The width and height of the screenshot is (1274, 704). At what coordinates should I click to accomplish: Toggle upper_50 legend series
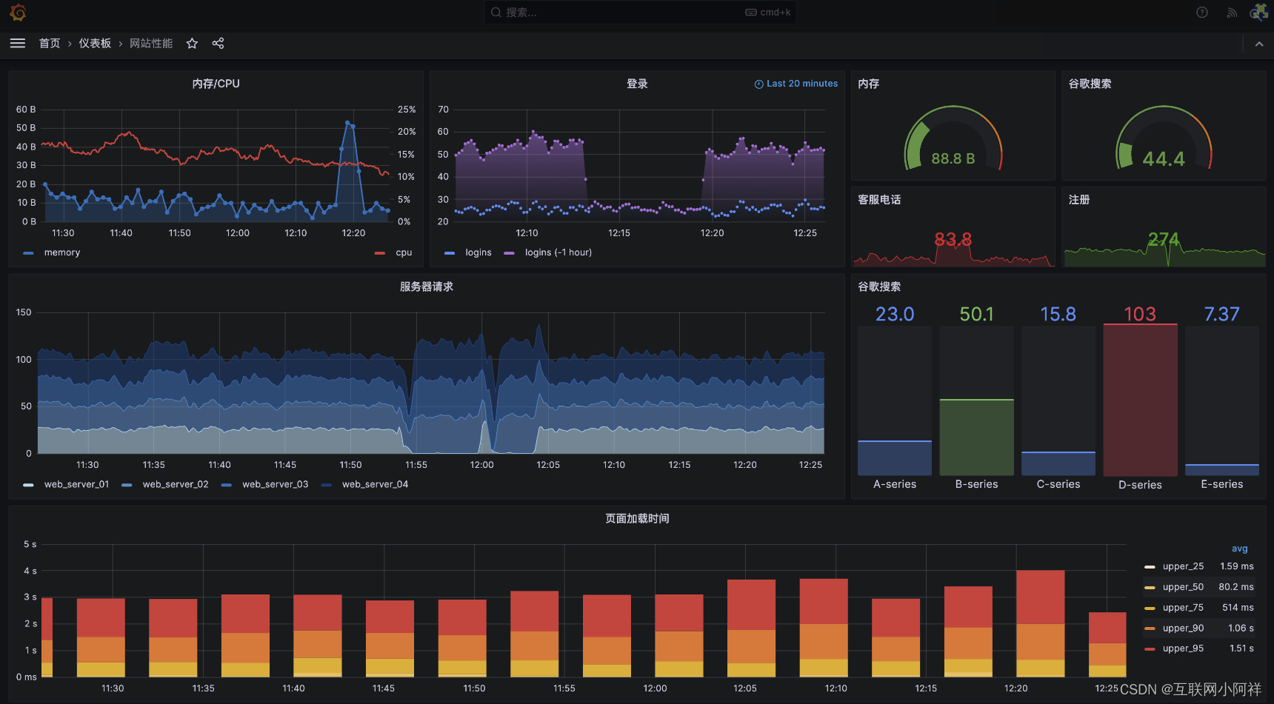pyautogui.click(x=1183, y=587)
